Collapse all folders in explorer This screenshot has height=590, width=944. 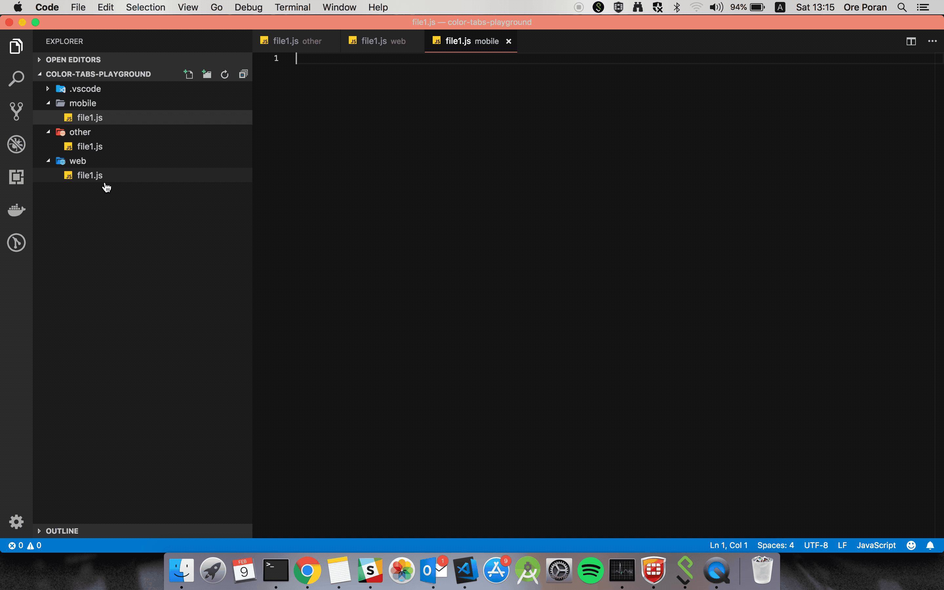pos(243,74)
